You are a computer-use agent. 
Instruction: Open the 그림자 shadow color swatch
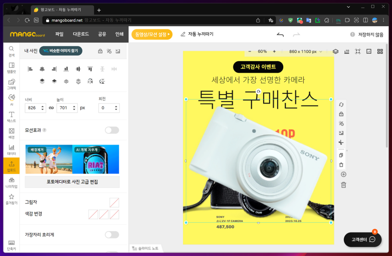tap(114, 203)
